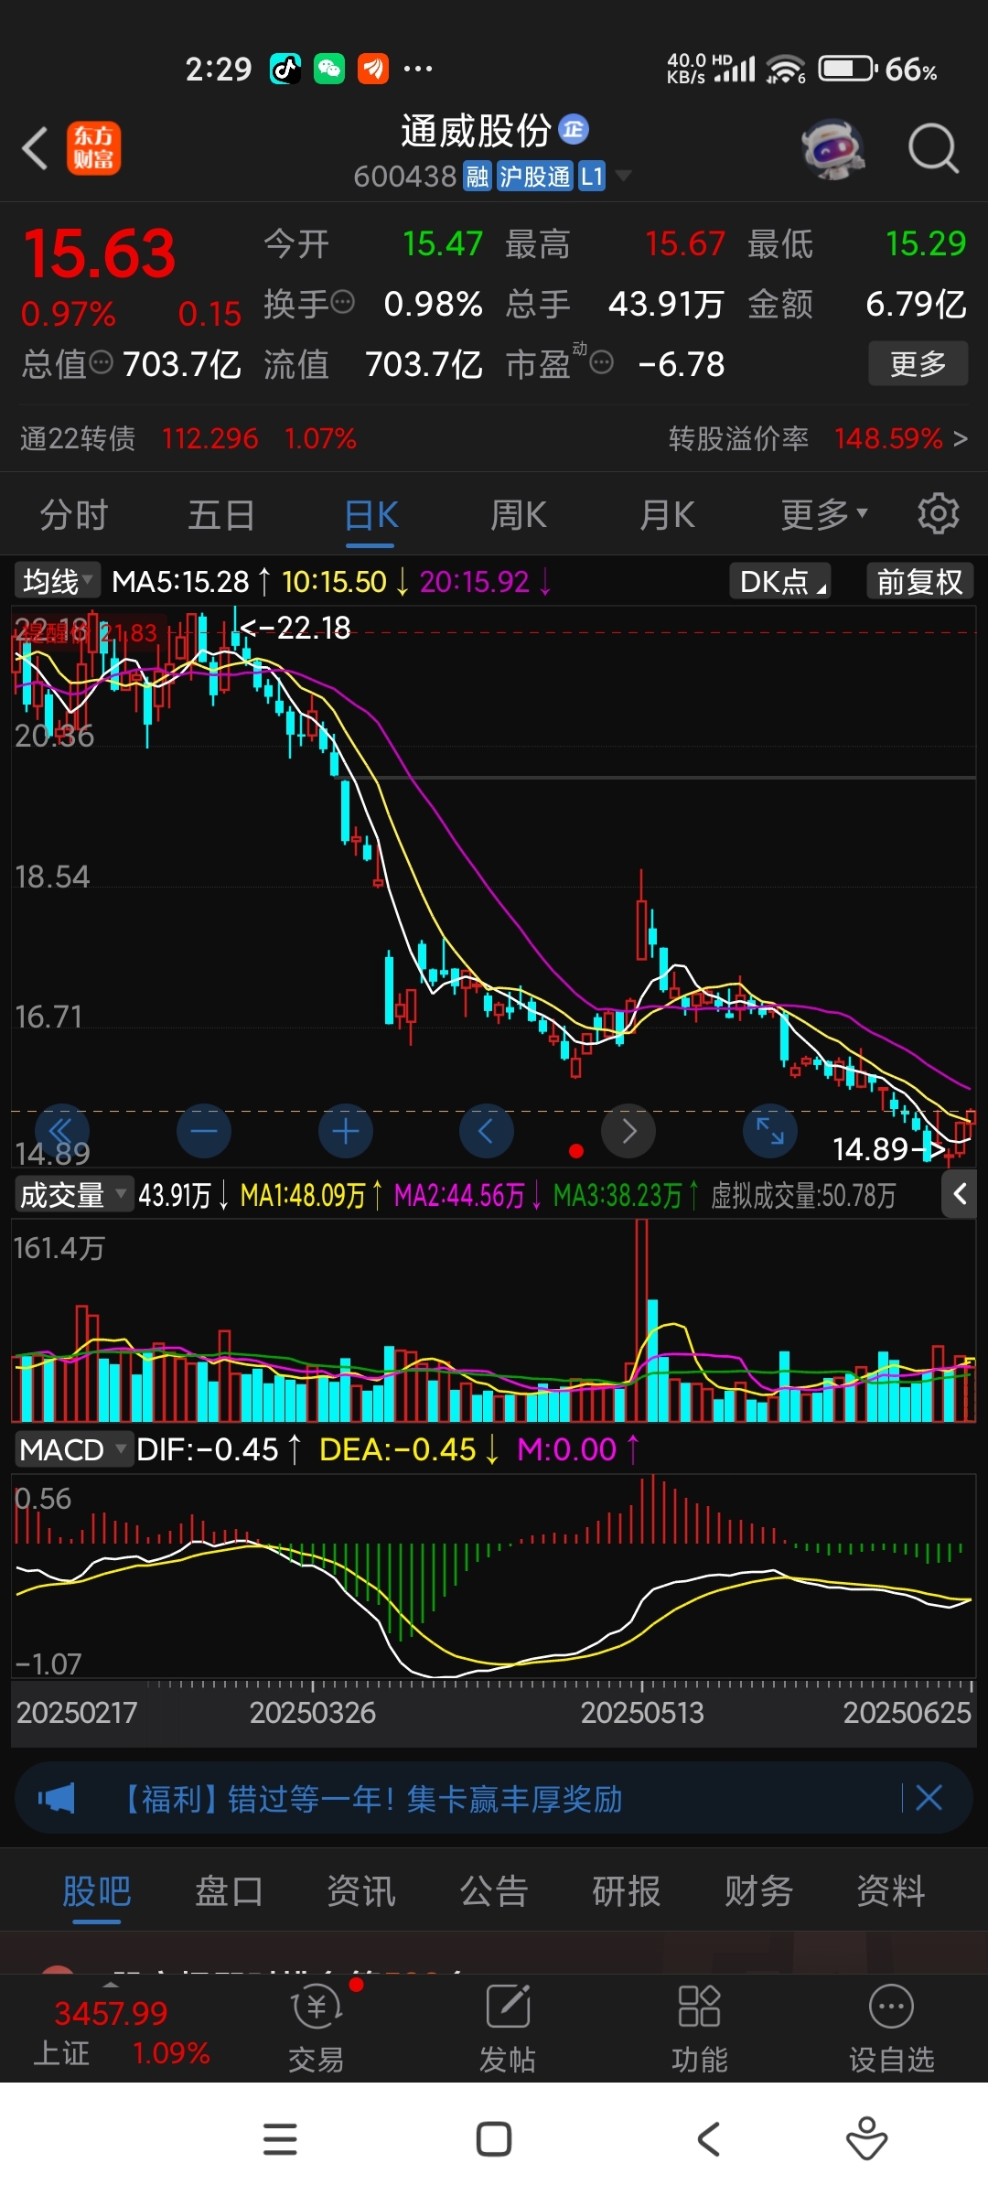Zoom in chart with plus button
The height and width of the screenshot is (2196, 988).
(x=345, y=1132)
